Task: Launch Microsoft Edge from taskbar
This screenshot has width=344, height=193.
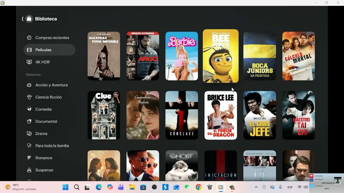Action: [x=99, y=187]
